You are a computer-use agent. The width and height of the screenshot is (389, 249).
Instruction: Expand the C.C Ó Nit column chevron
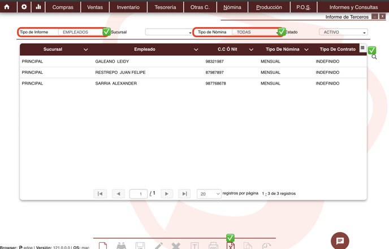pos(251,50)
